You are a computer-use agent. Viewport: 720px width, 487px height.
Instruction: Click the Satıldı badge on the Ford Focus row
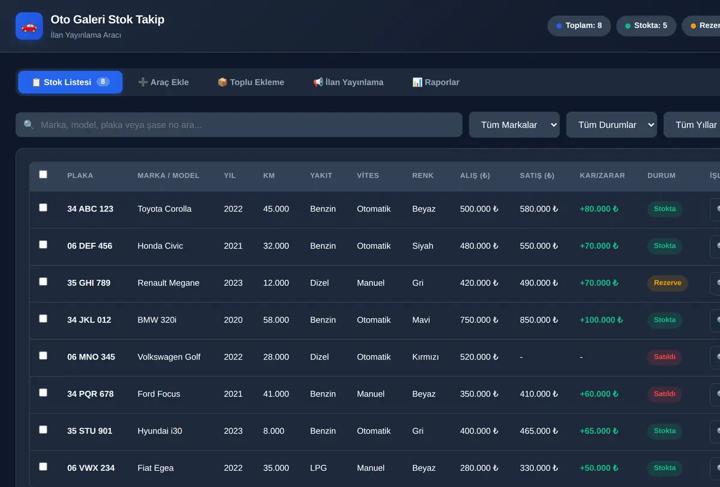[665, 394]
